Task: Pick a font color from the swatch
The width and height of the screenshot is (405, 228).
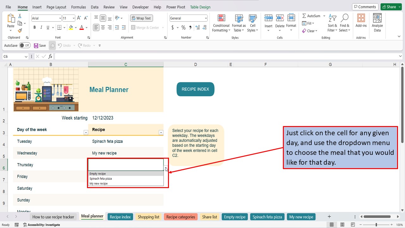Action: (81, 28)
